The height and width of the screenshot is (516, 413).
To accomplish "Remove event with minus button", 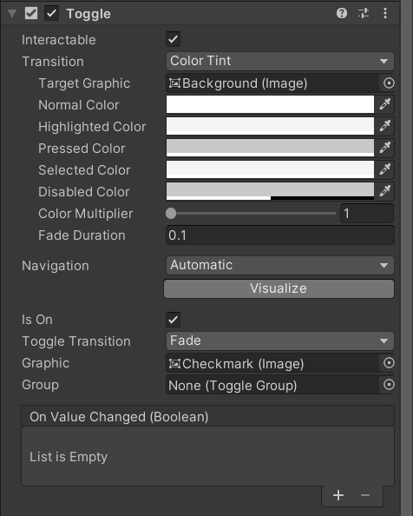I will tap(365, 495).
